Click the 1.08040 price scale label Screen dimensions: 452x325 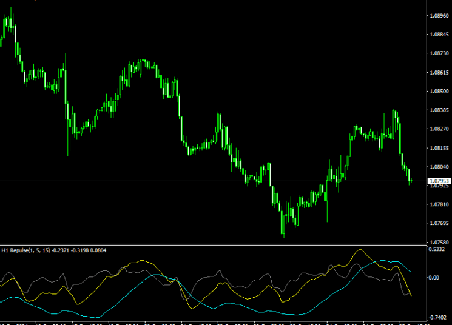439,167
